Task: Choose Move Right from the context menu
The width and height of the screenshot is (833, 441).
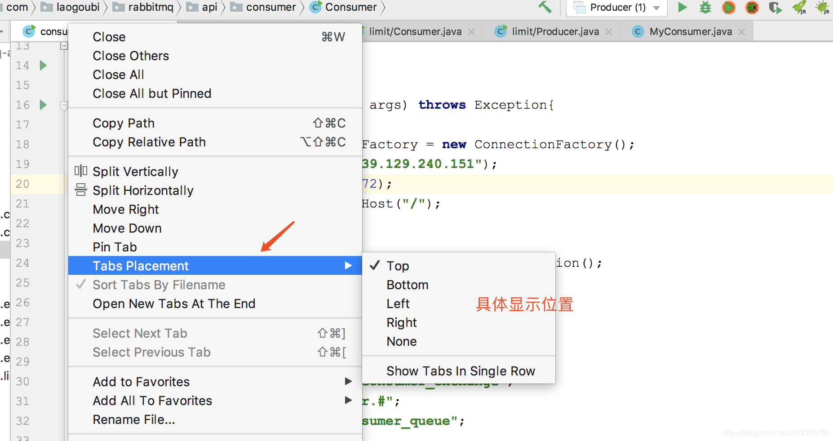Action: [x=215, y=209]
